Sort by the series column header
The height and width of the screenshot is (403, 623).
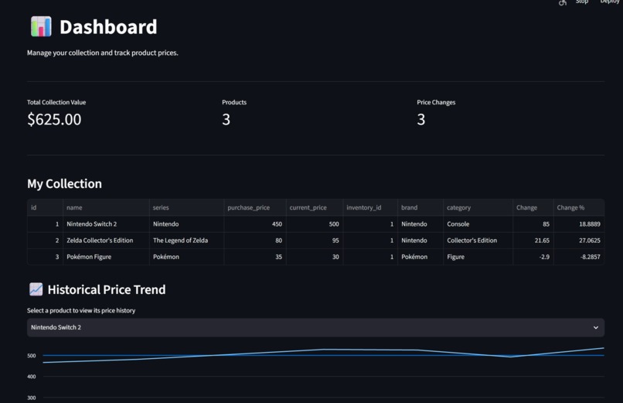[x=186, y=207]
